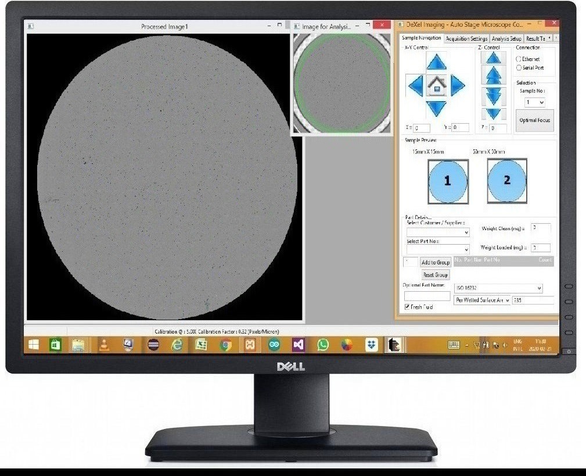
Task: Select the Ethernet connection option
Action: (x=519, y=59)
